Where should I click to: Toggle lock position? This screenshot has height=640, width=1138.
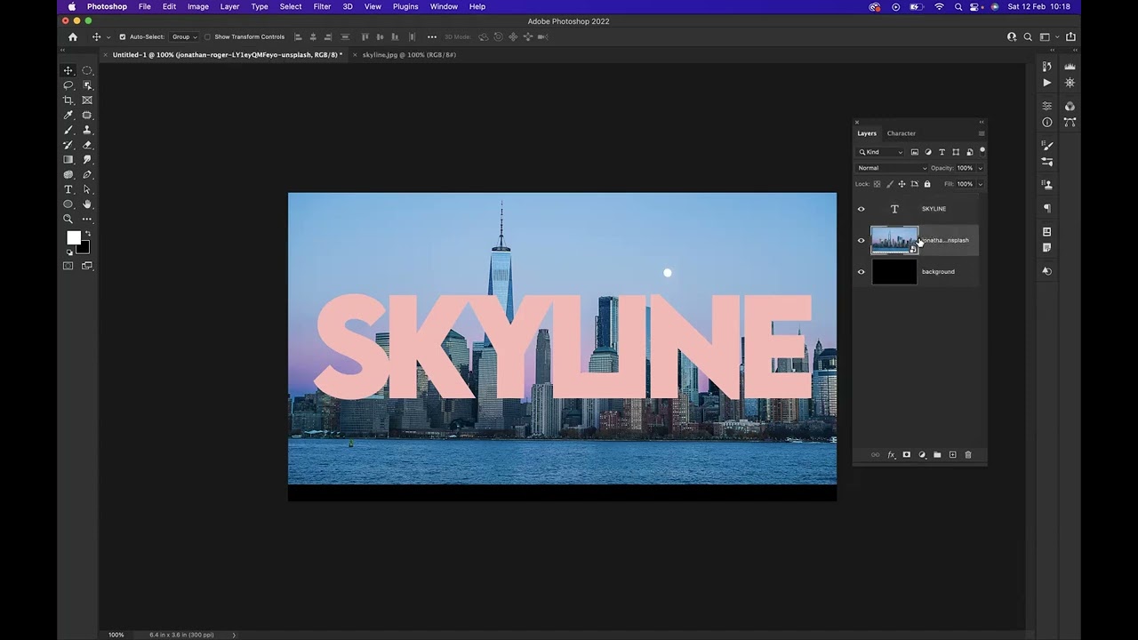click(x=902, y=184)
